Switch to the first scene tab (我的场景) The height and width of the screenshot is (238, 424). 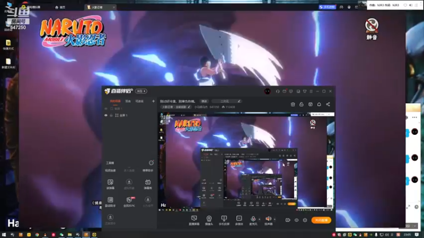[115, 101]
